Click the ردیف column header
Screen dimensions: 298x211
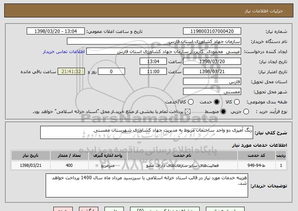click(x=281, y=156)
